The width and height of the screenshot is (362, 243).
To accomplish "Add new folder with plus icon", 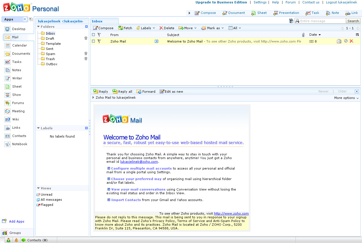I will pyautogui.click(x=86, y=27).
